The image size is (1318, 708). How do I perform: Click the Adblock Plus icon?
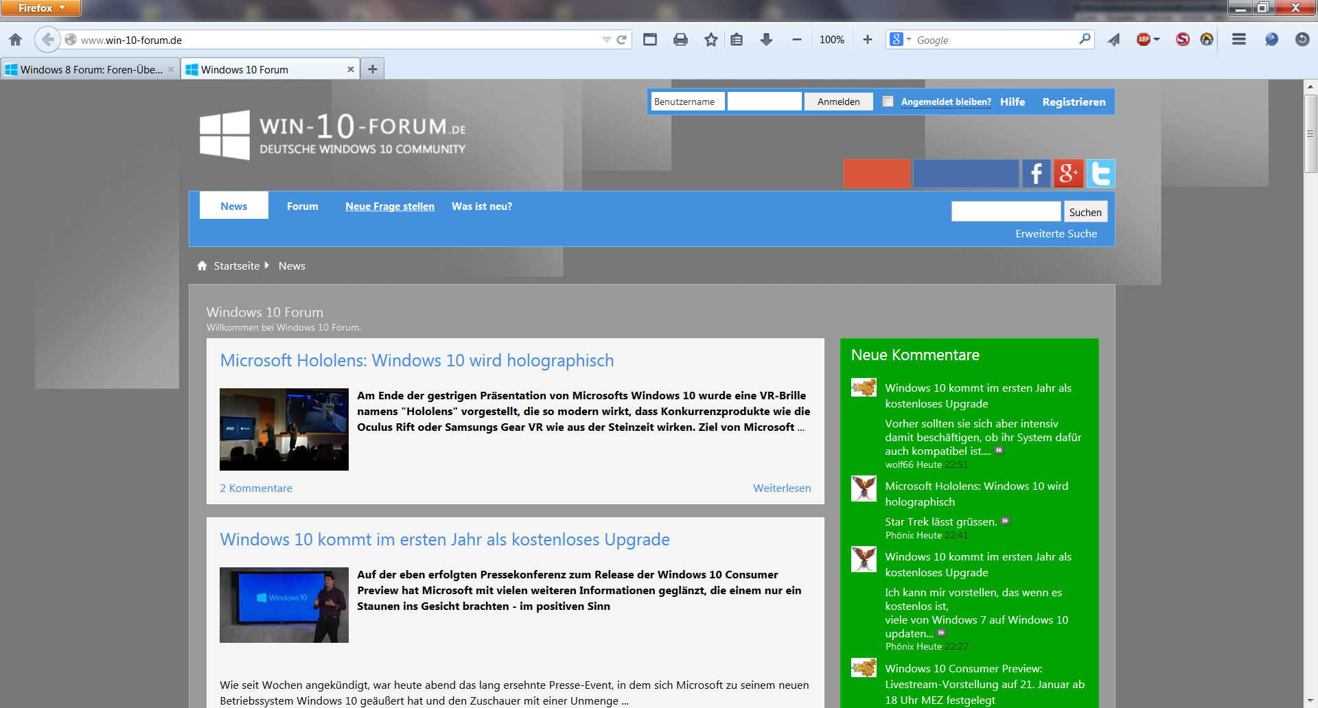(x=1143, y=40)
